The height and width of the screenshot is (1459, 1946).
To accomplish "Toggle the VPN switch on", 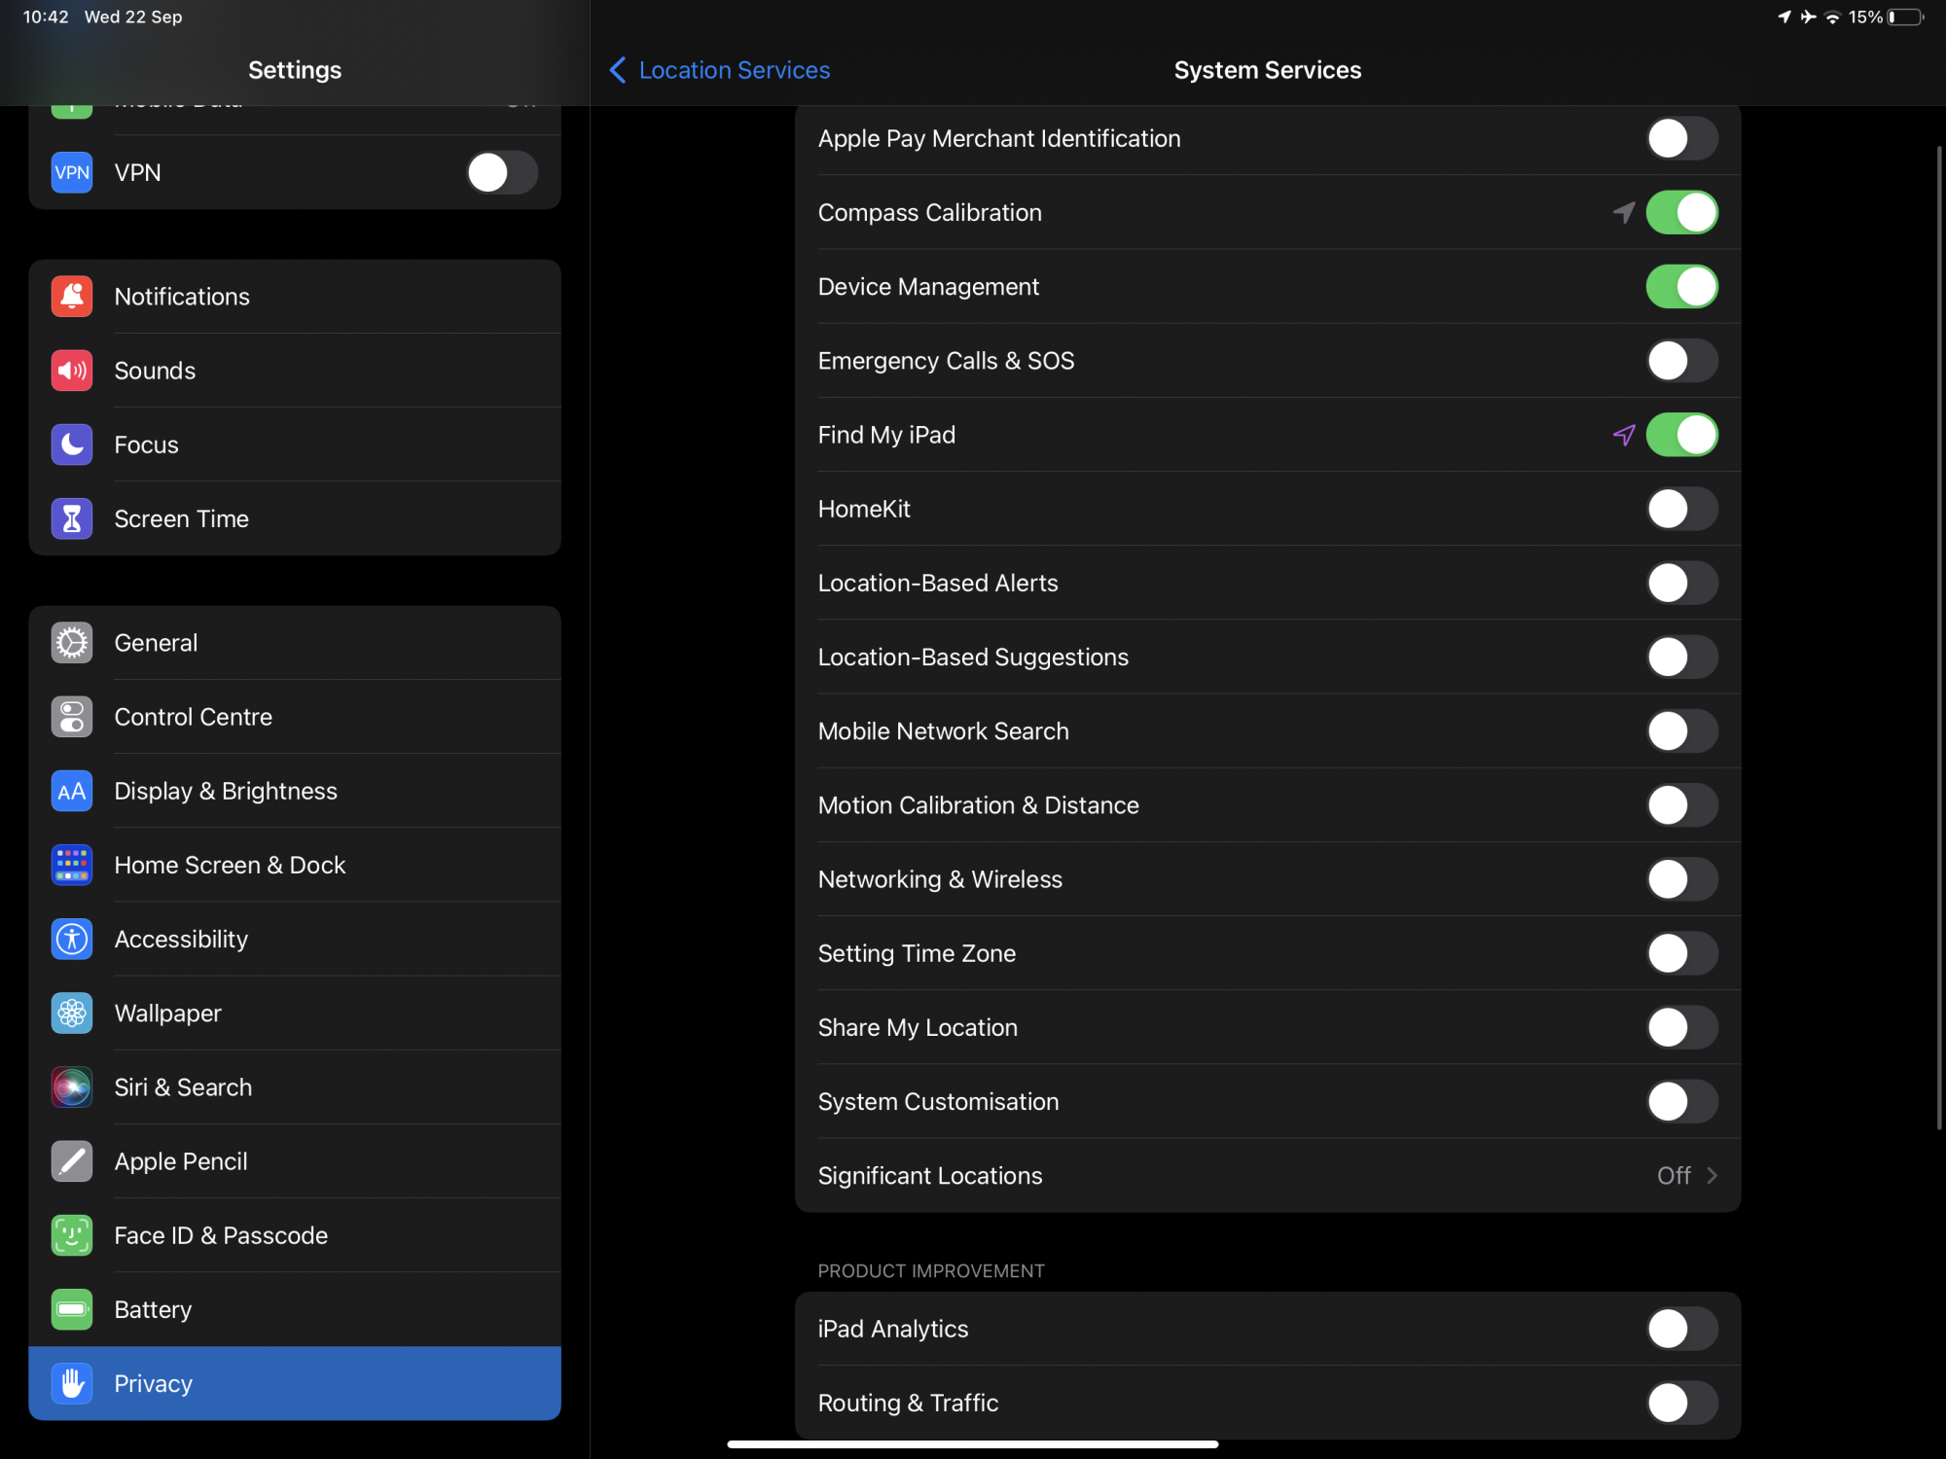I will click(502, 173).
